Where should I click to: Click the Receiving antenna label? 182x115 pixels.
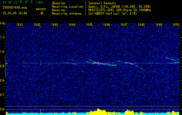pyautogui.click(x=67, y=14)
